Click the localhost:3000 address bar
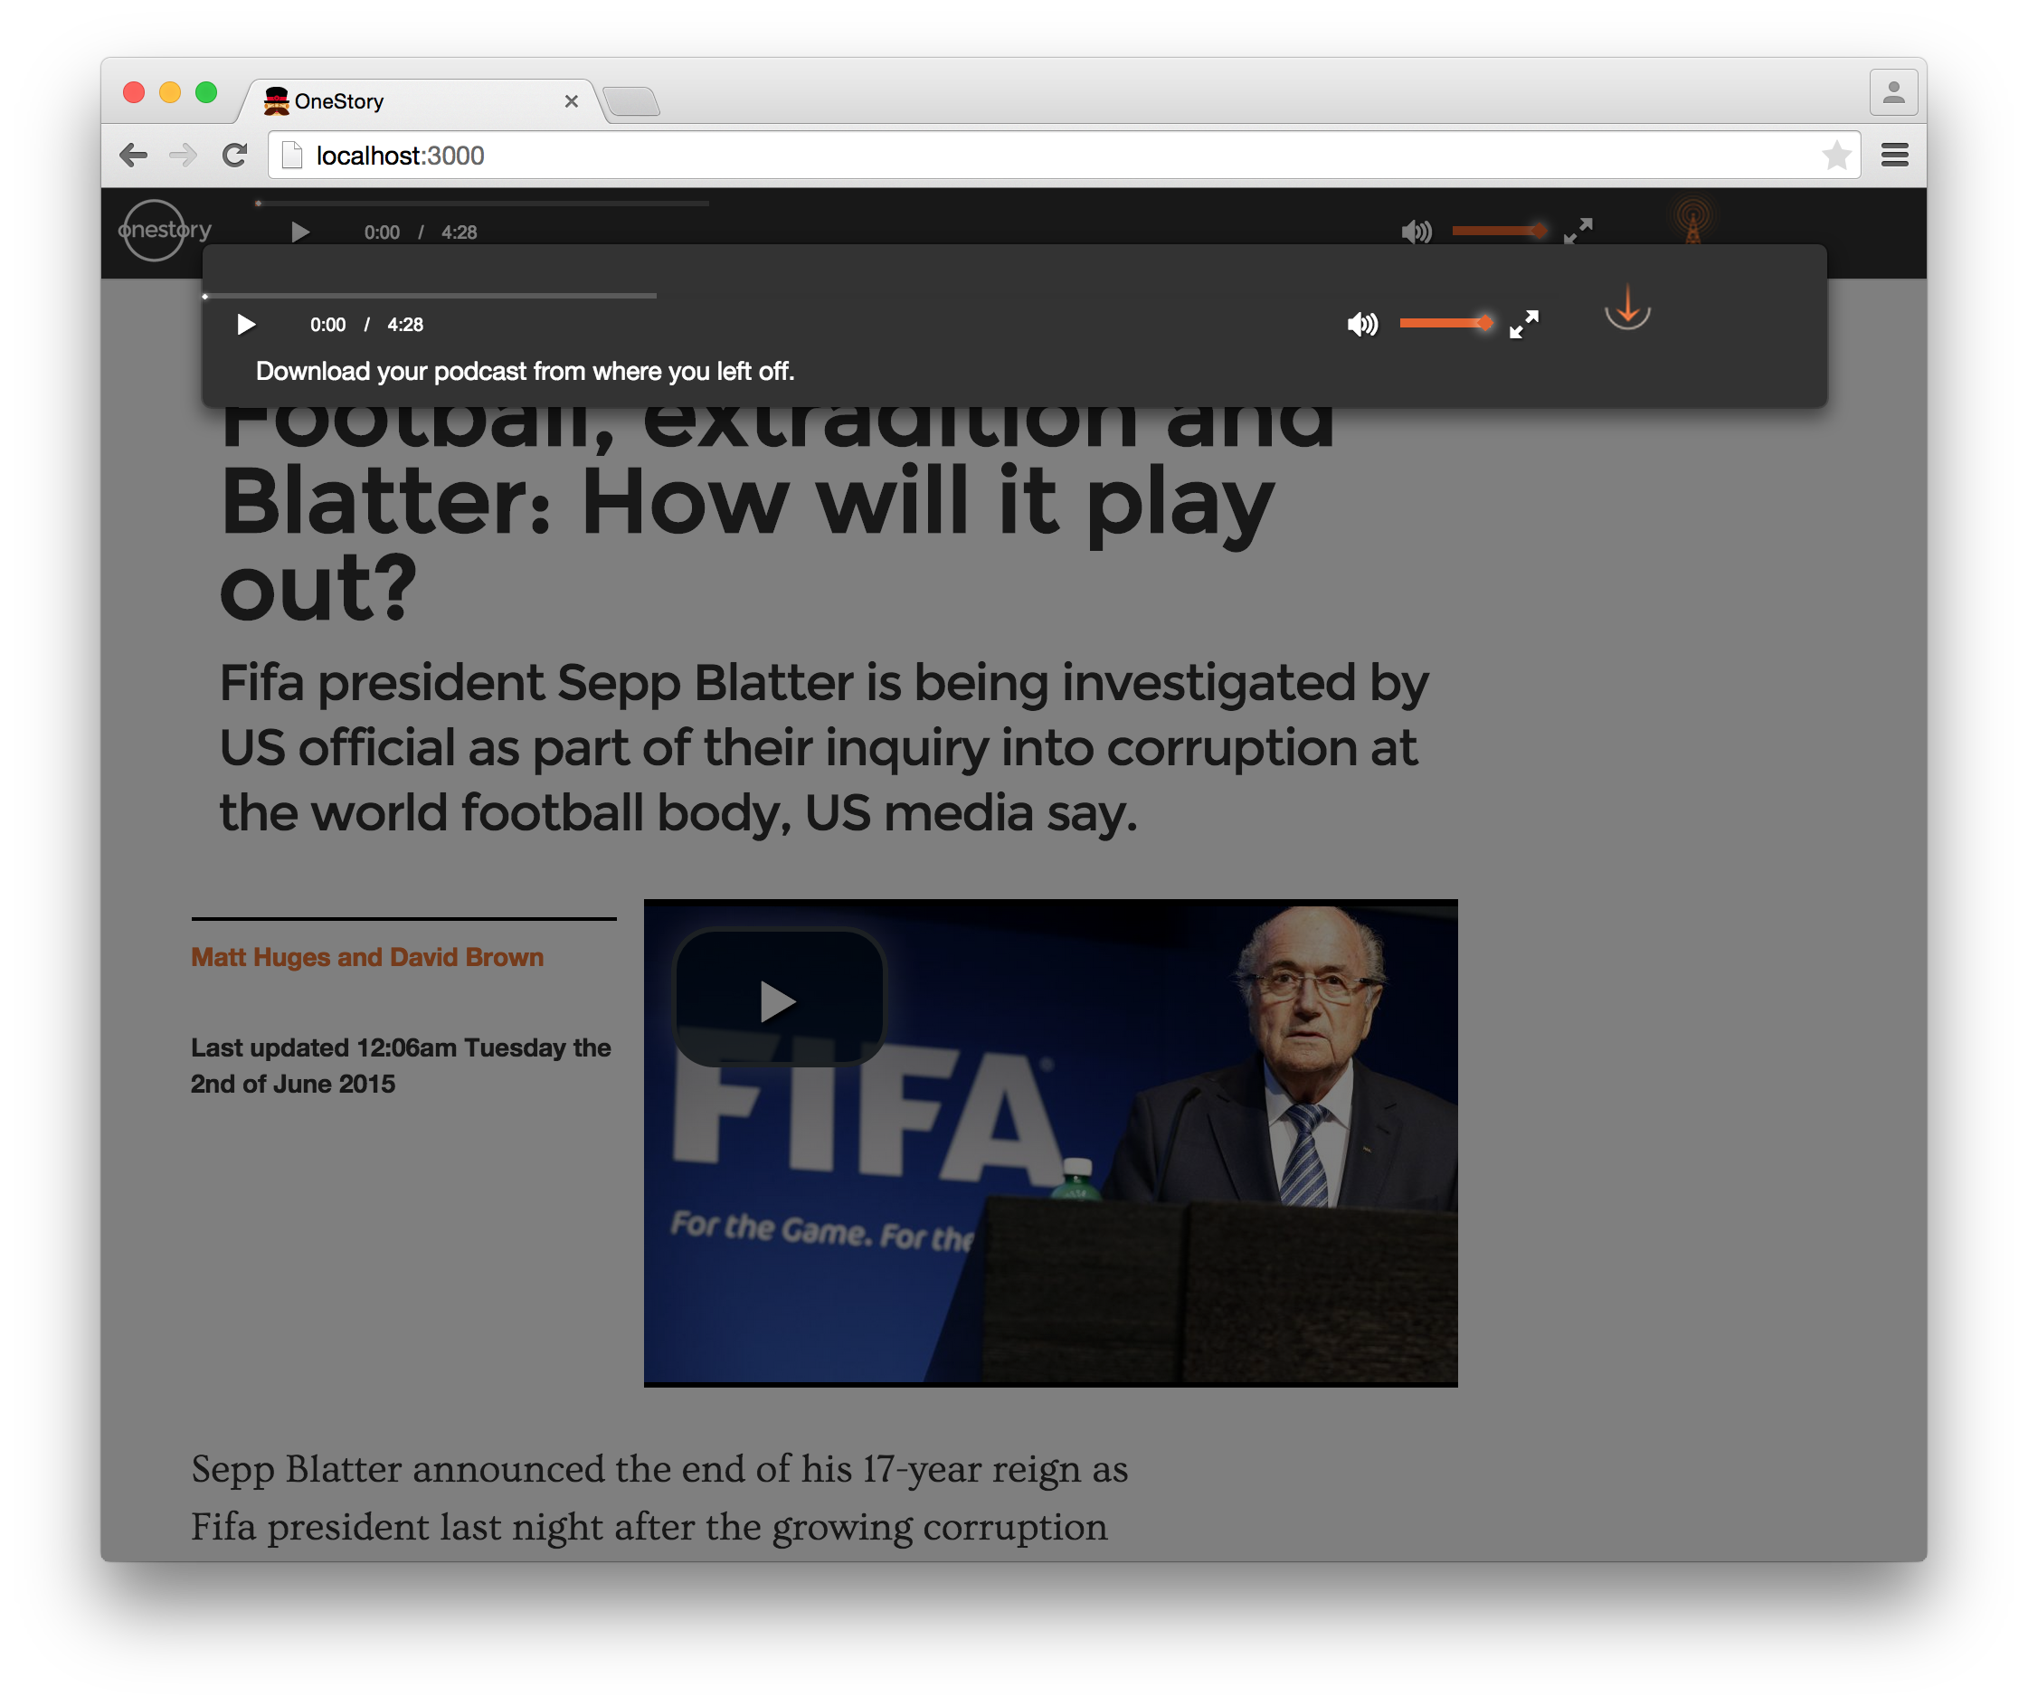Image resolution: width=2028 pixels, height=1706 pixels. click(967, 155)
